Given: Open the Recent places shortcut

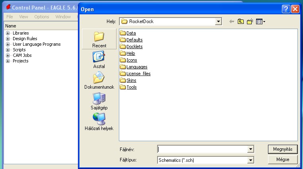Looking at the screenshot, I should tap(99, 39).
